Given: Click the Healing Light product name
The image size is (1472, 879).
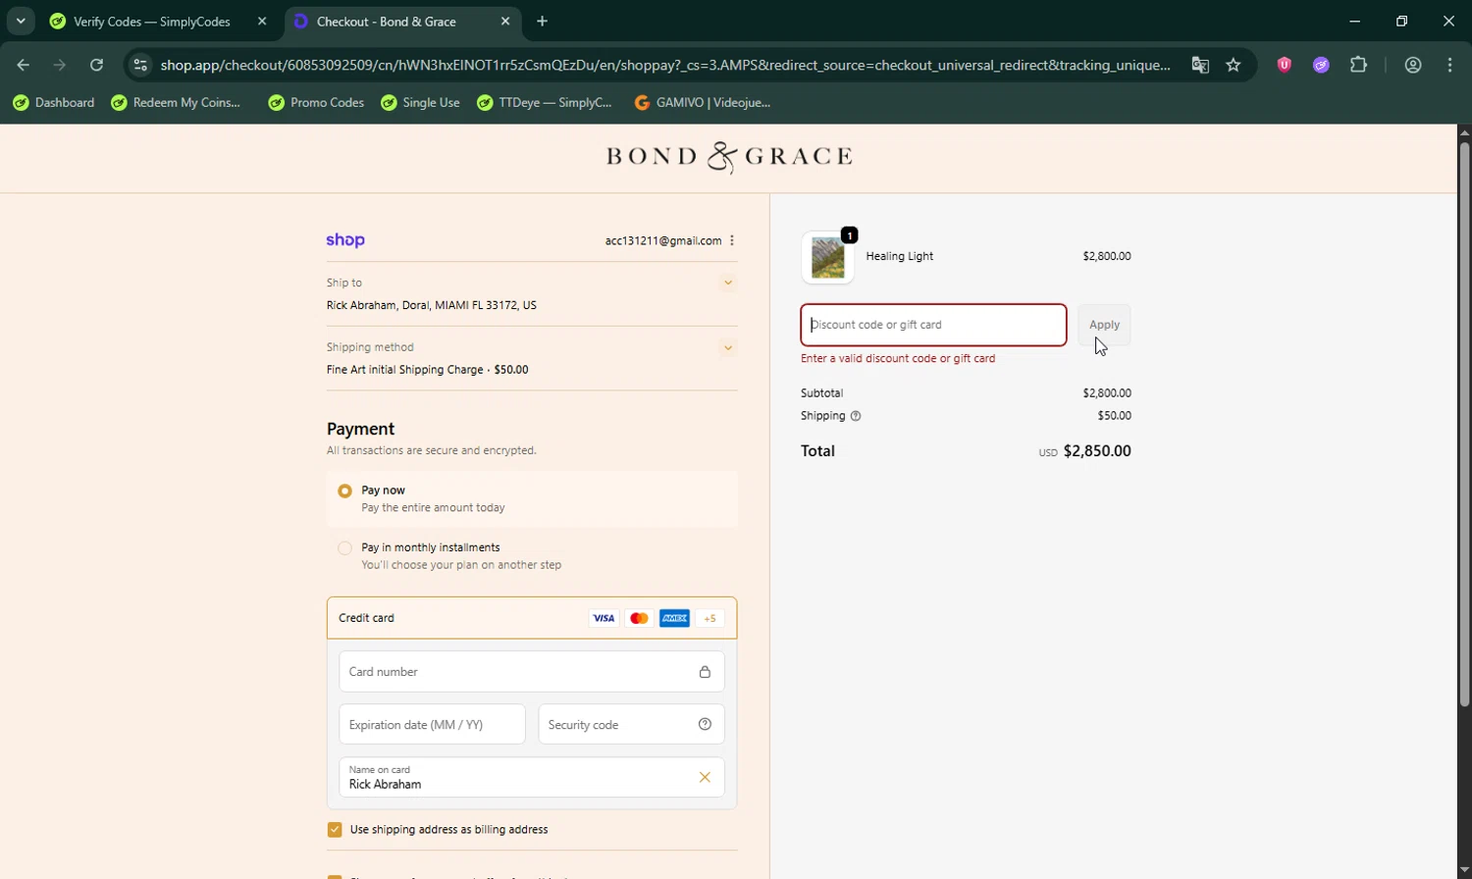Looking at the screenshot, I should (899, 256).
